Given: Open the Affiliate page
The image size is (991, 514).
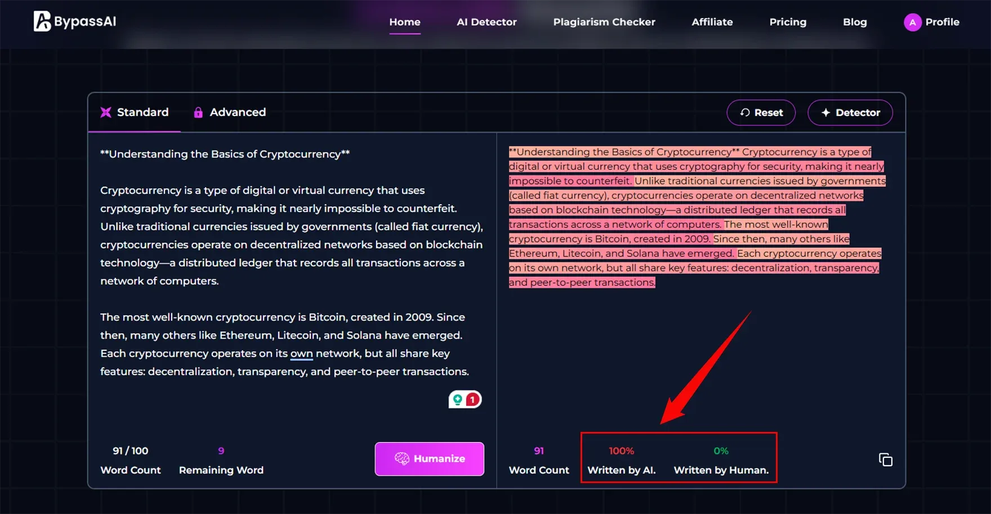Looking at the screenshot, I should (x=712, y=22).
